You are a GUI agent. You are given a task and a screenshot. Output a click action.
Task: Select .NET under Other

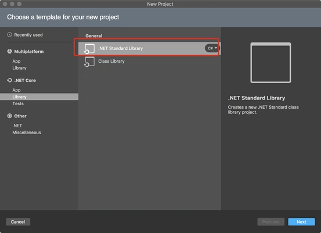17,126
